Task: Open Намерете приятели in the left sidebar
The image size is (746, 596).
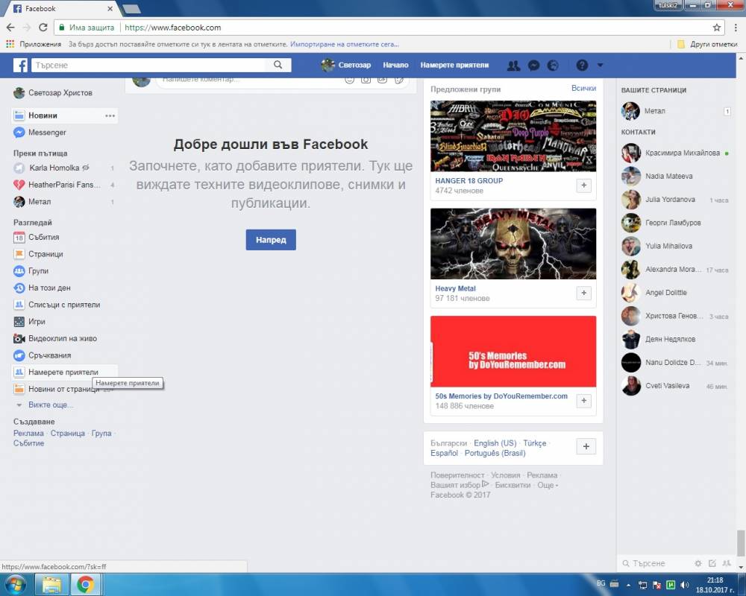Action: click(x=64, y=372)
